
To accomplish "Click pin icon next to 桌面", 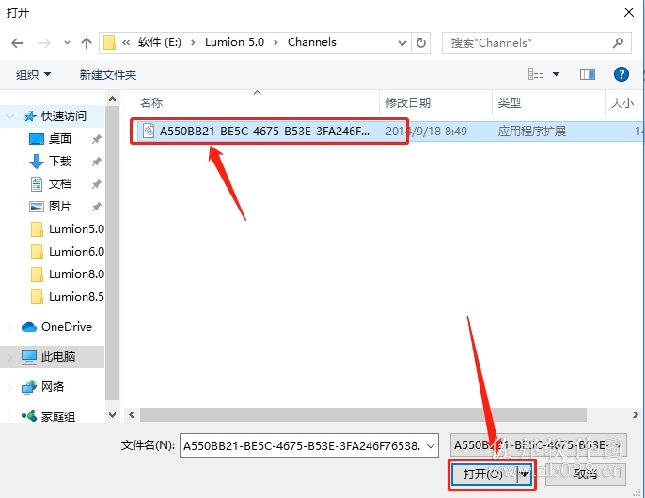I will click(96, 139).
